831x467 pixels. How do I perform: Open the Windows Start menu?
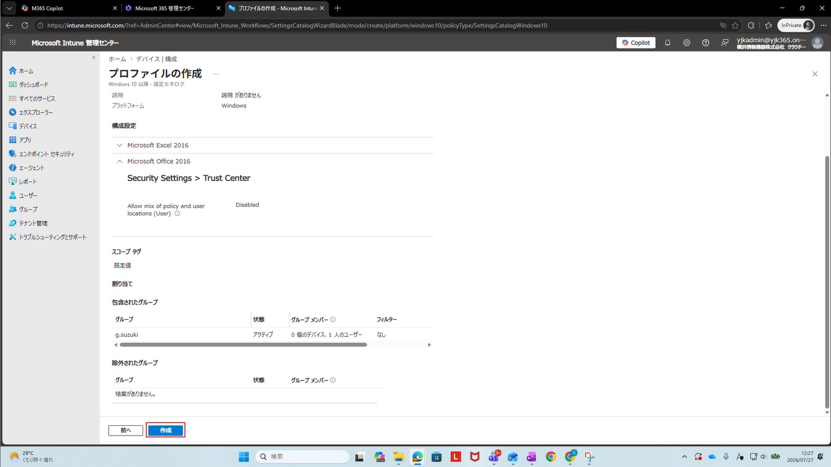[x=244, y=457]
